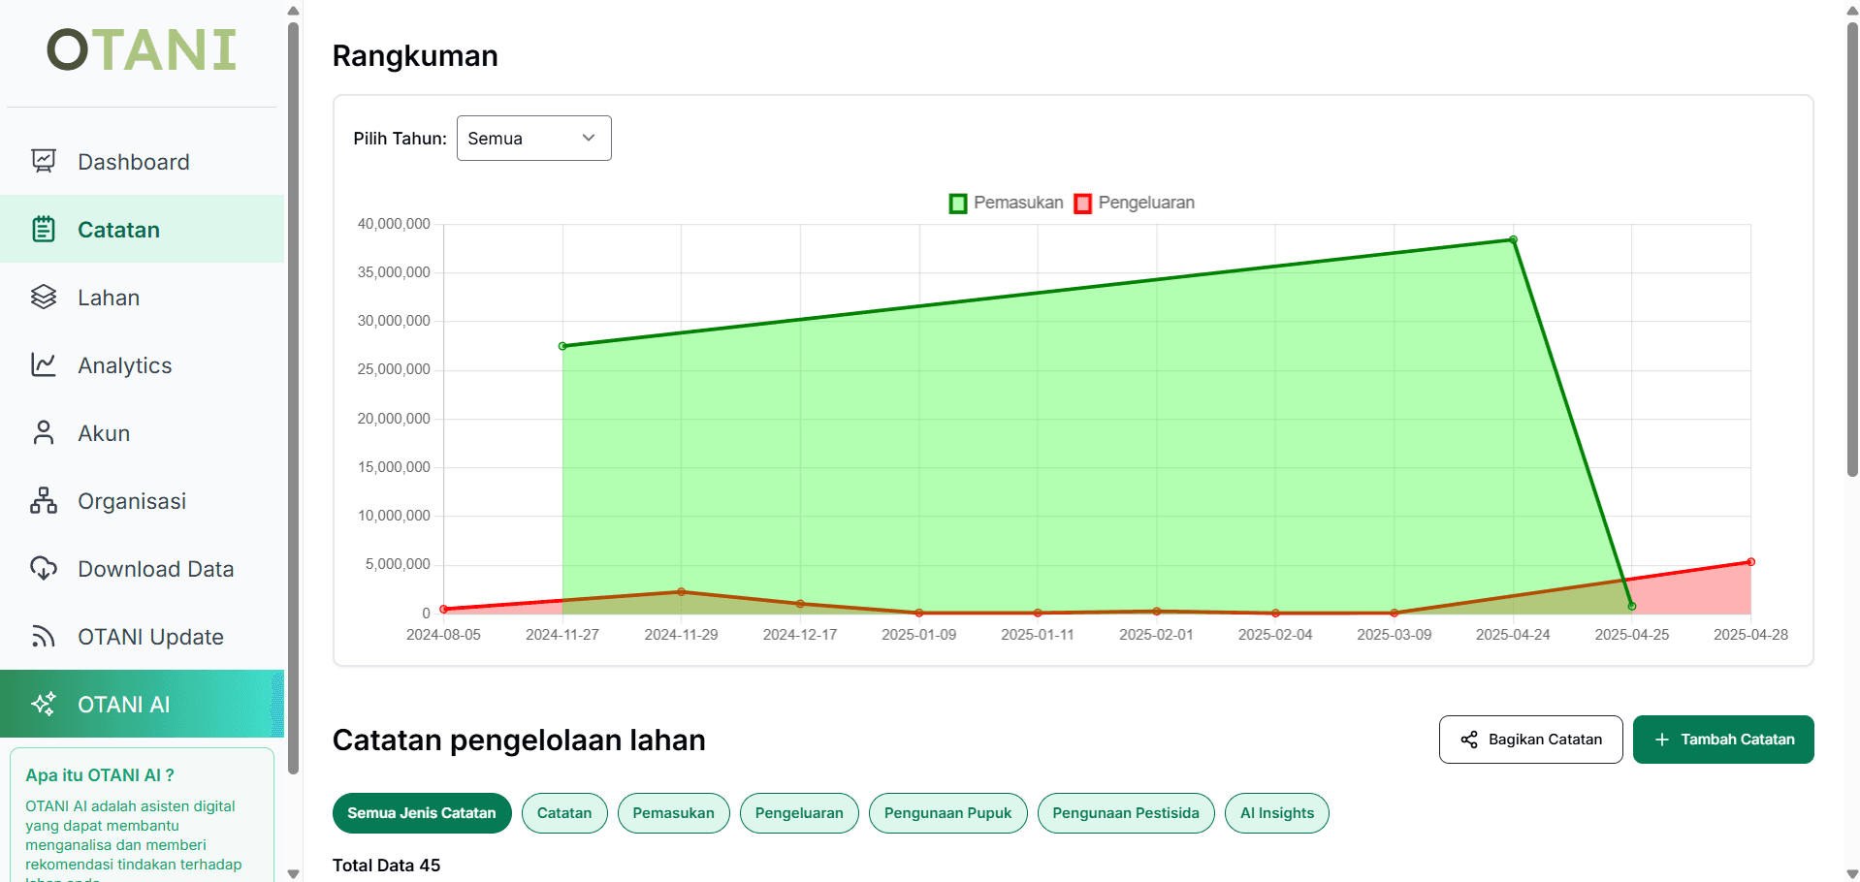This screenshot has height=882, width=1860.
Task: Open Organisasi via its hierarchy icon
Action: point(44,500)
